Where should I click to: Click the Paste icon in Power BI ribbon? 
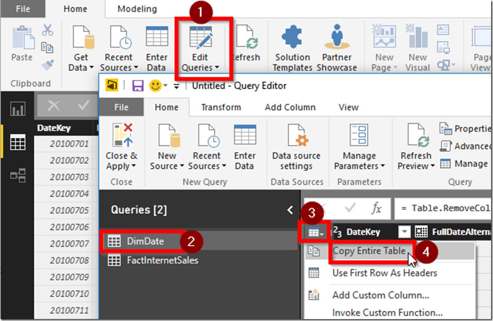coord(23,38)
